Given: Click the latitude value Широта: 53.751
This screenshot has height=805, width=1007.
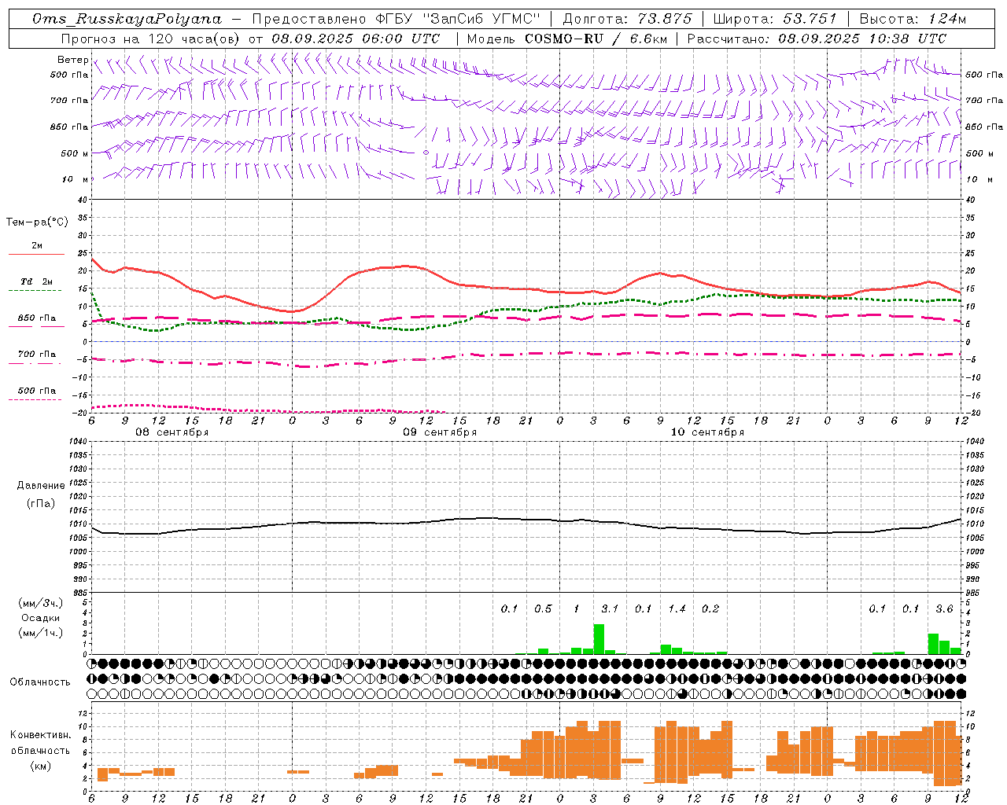Looking at the screenshot, I should (x=775, y=19).
